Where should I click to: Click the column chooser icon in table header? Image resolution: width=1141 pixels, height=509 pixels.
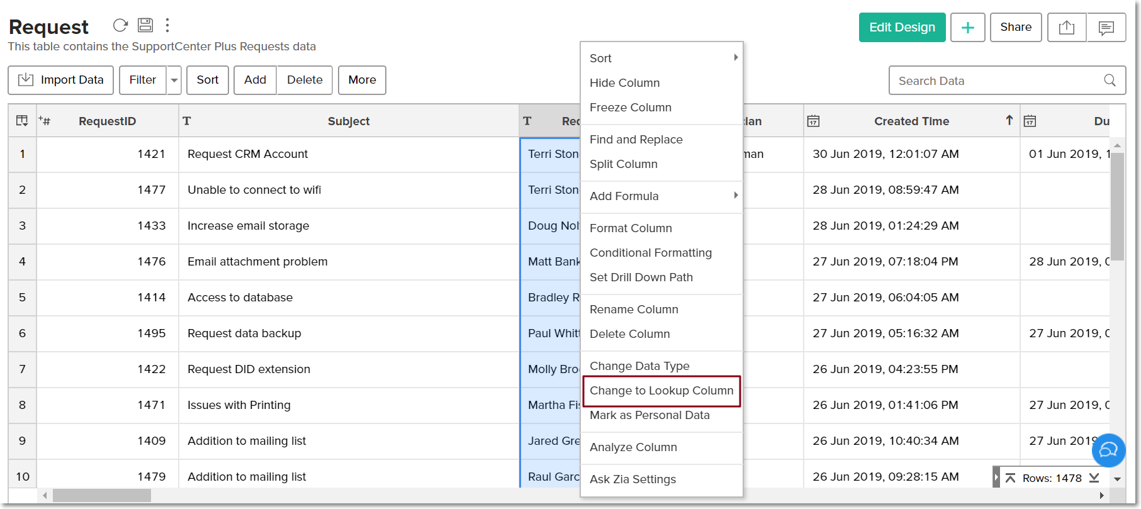point(22,121)
